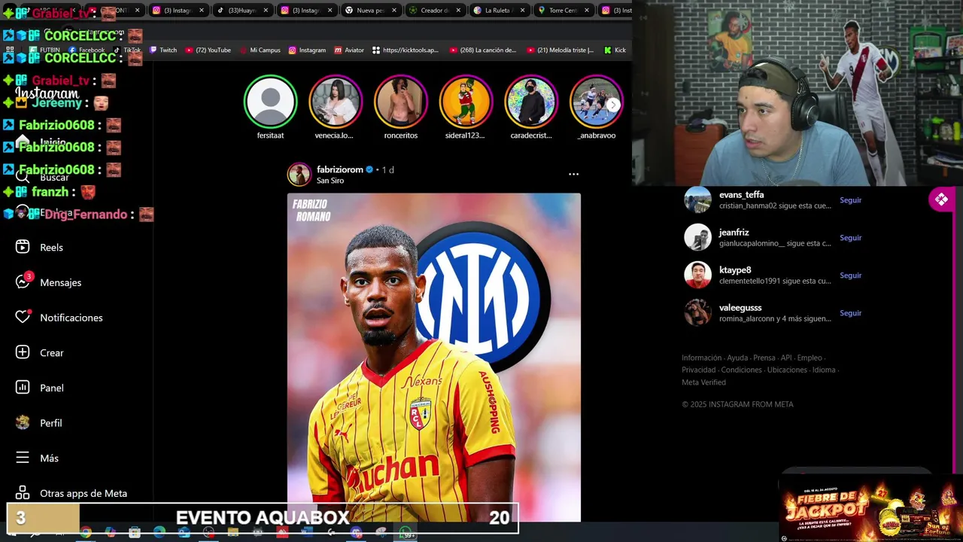
Task: Open Meta Verified footer link
Action: tap(703, 382)
